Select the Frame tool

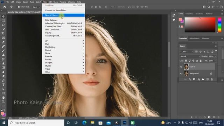click(3, 38)
